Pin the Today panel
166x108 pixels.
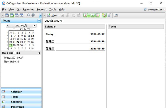(x=39, y=21)
